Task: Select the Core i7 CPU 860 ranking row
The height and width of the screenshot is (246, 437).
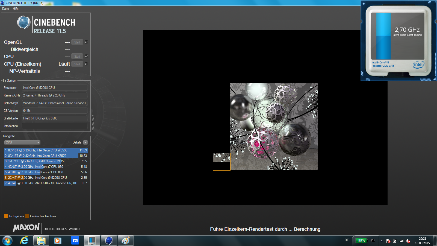Action: click(x=46, y=172)
